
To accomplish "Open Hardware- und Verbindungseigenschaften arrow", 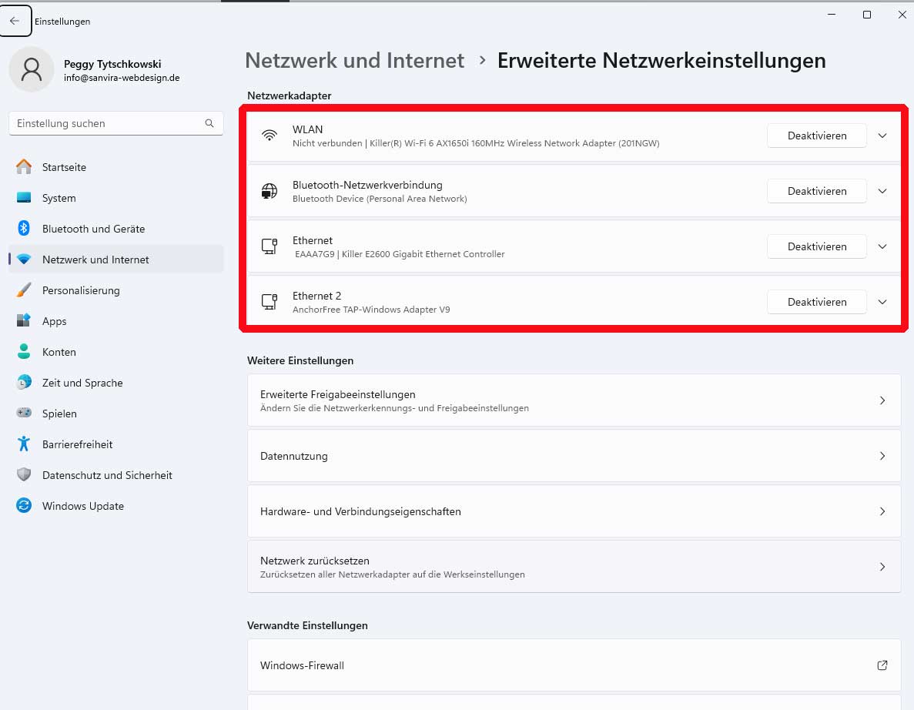I will (x=882, y=511).
